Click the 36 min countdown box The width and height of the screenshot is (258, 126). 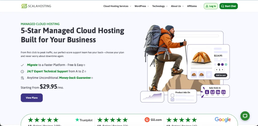[x=218, y=92]
